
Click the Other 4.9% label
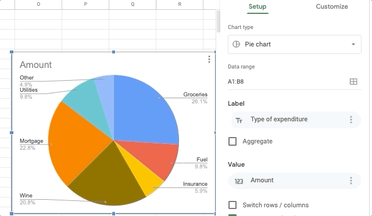[27, 81]
